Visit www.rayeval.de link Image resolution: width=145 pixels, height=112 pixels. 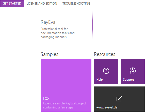(107, 107)
